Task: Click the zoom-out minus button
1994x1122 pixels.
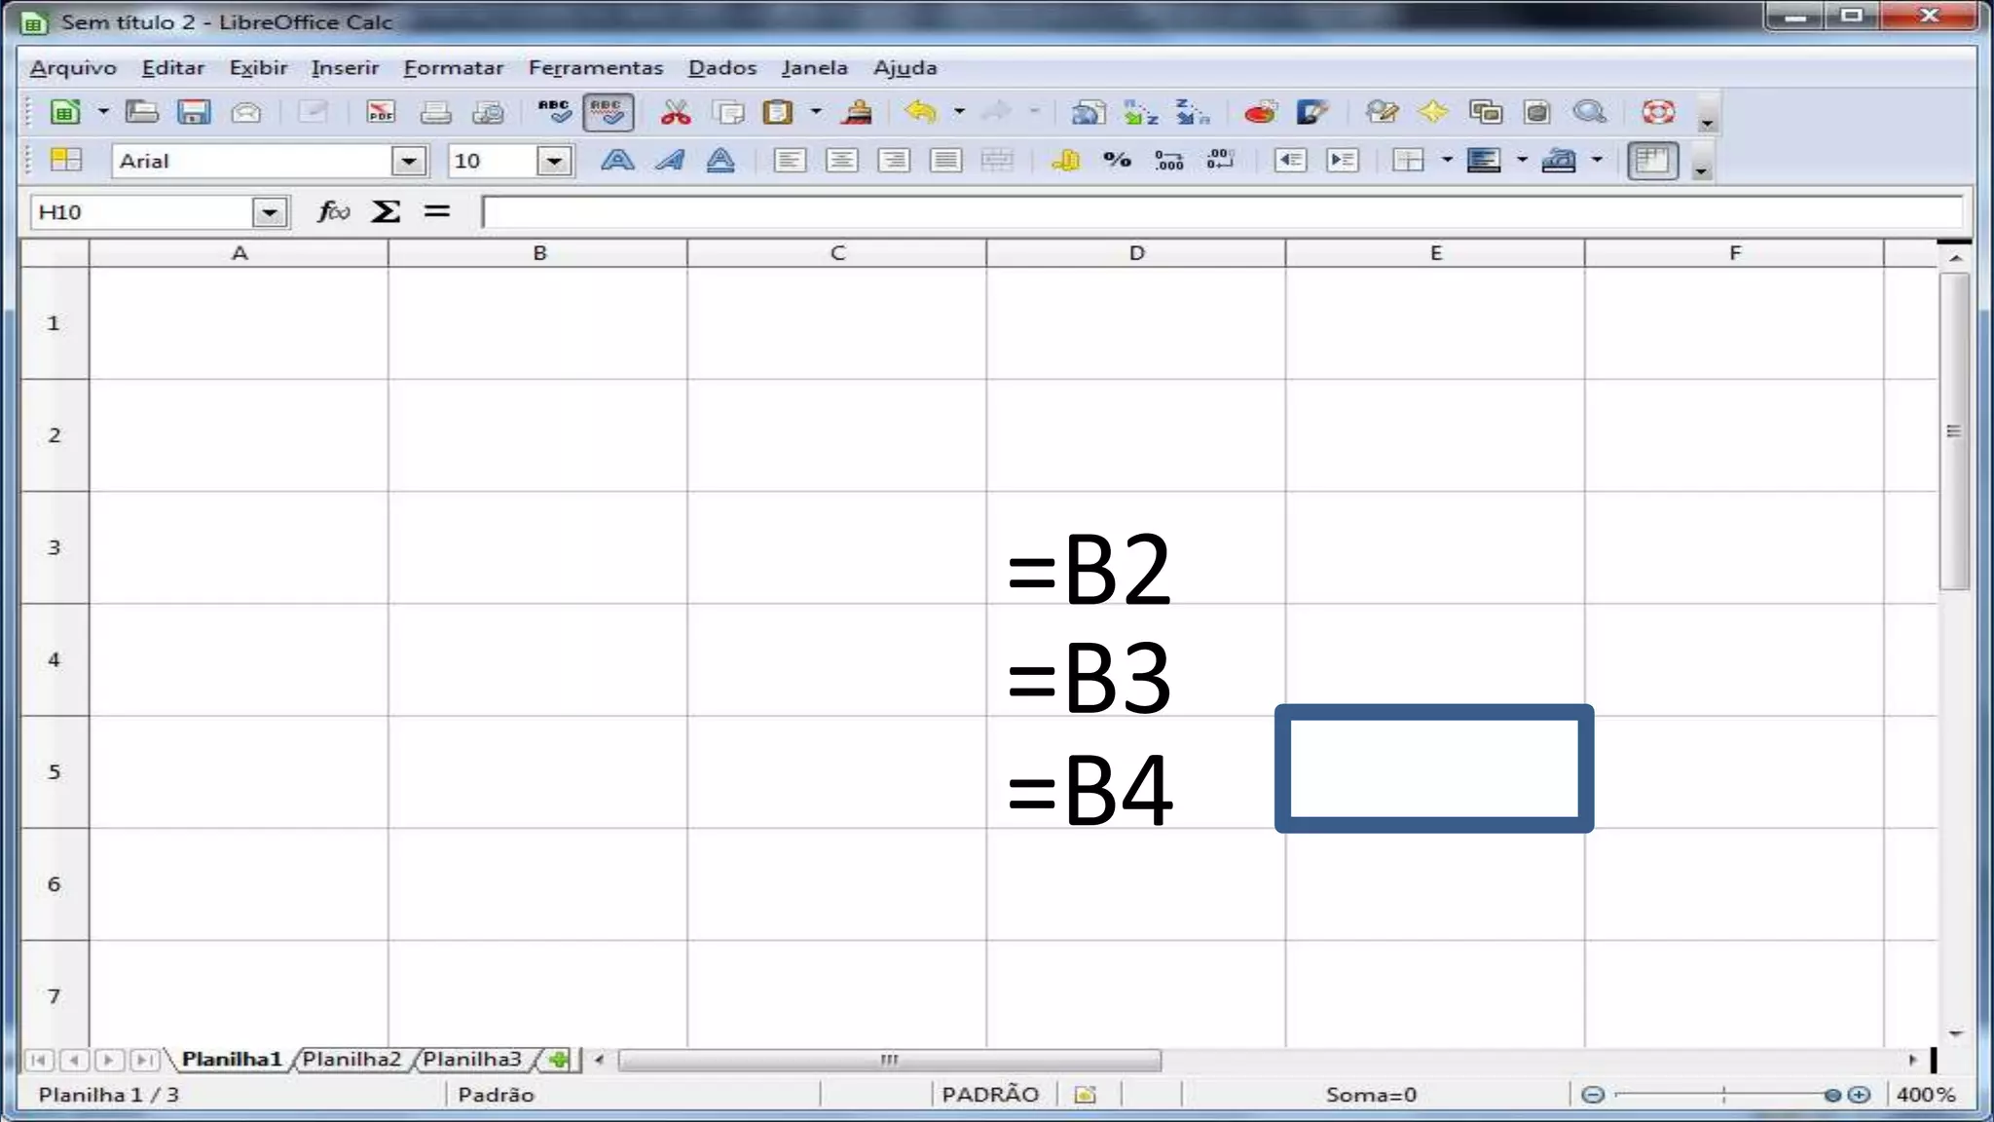Action: [1593, 1095]
